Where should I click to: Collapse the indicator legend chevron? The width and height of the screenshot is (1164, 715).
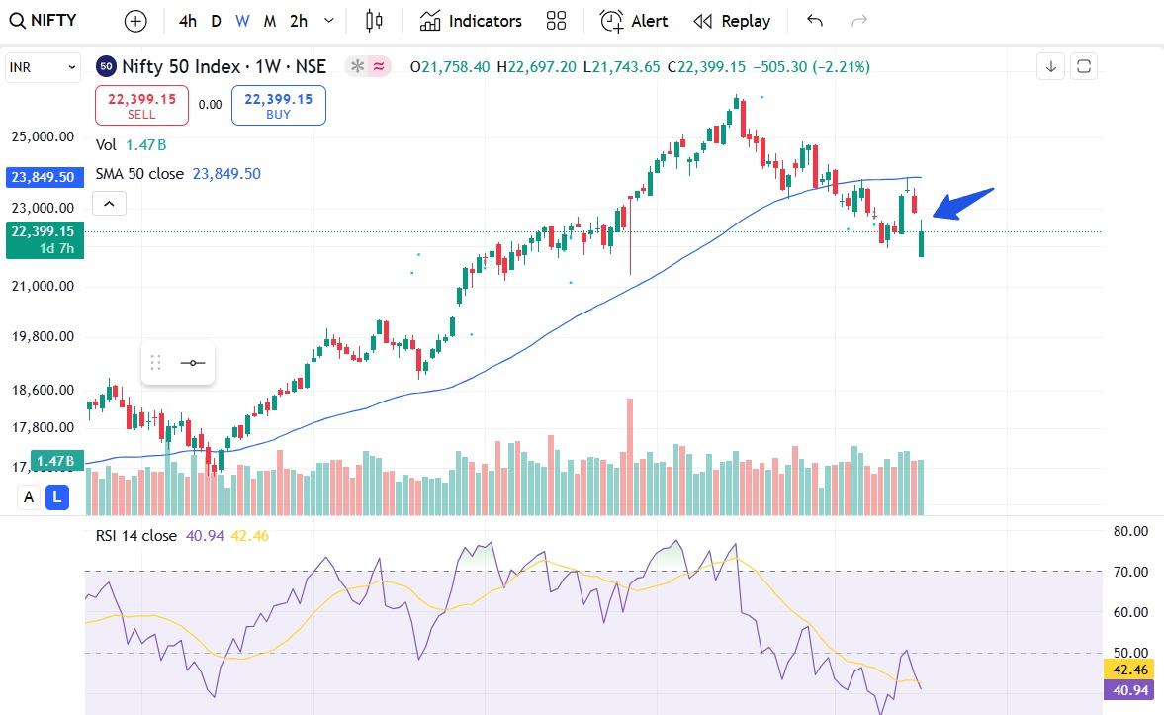click(109, 204)
